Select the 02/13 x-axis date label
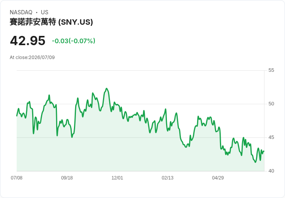This screenshot has width=285, height=198. pyautogui.click(x=168, y=178)
